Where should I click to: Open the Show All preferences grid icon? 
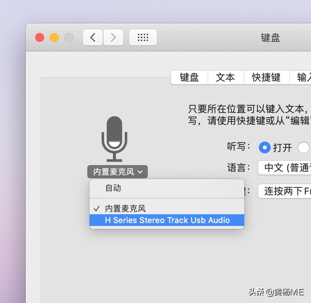tap(143, 37)
